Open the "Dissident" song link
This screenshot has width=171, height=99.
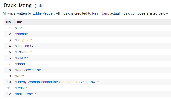pos(23,52)
